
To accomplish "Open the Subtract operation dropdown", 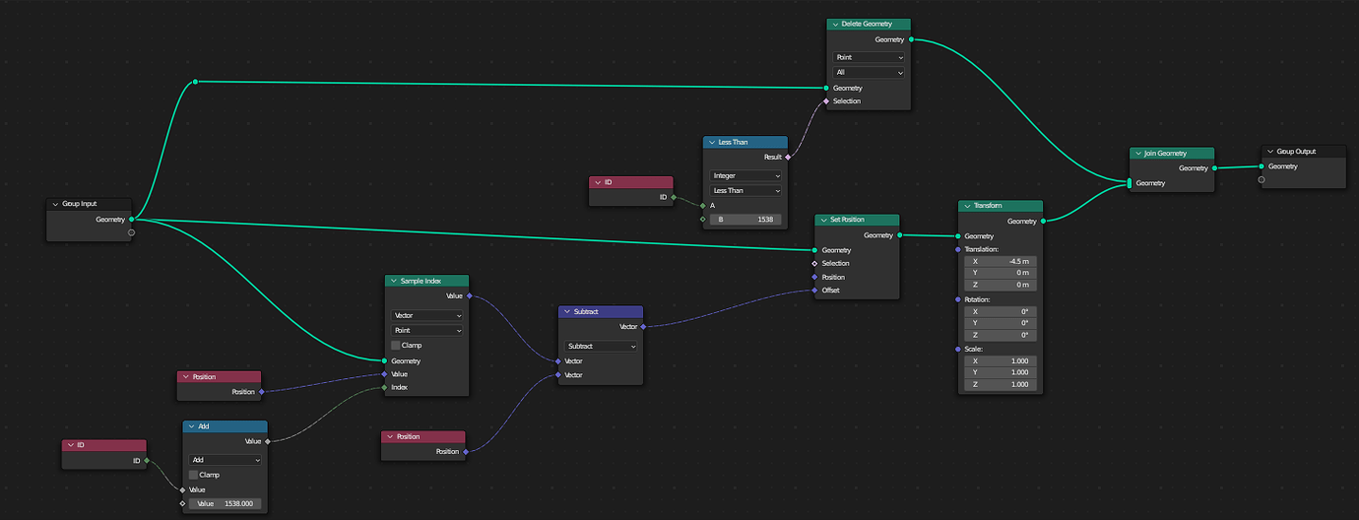I will [602, 346].
